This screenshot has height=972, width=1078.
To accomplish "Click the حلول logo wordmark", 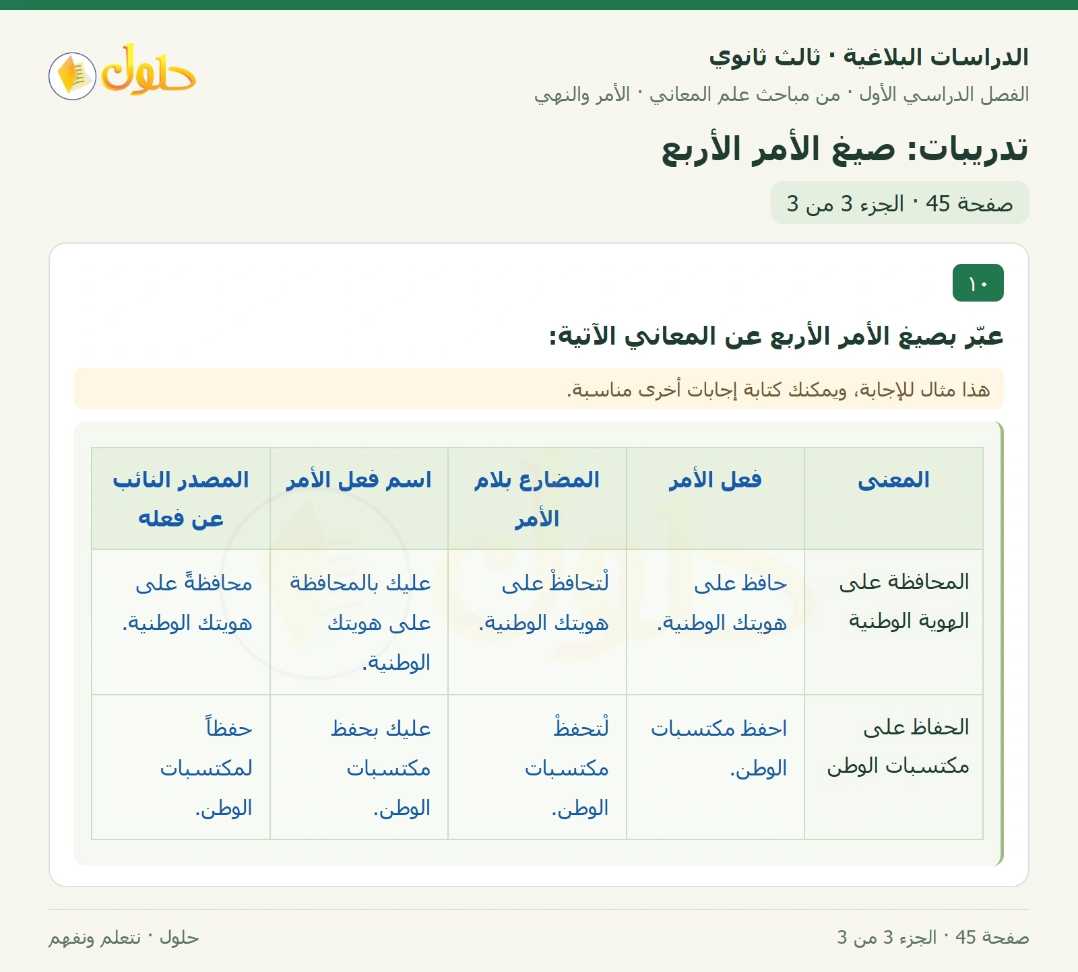I will tap(148, 70).
